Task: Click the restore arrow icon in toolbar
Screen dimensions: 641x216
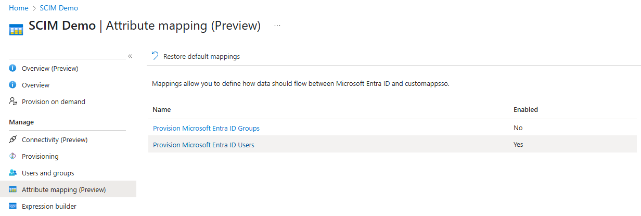Action: tap(155, 56)
